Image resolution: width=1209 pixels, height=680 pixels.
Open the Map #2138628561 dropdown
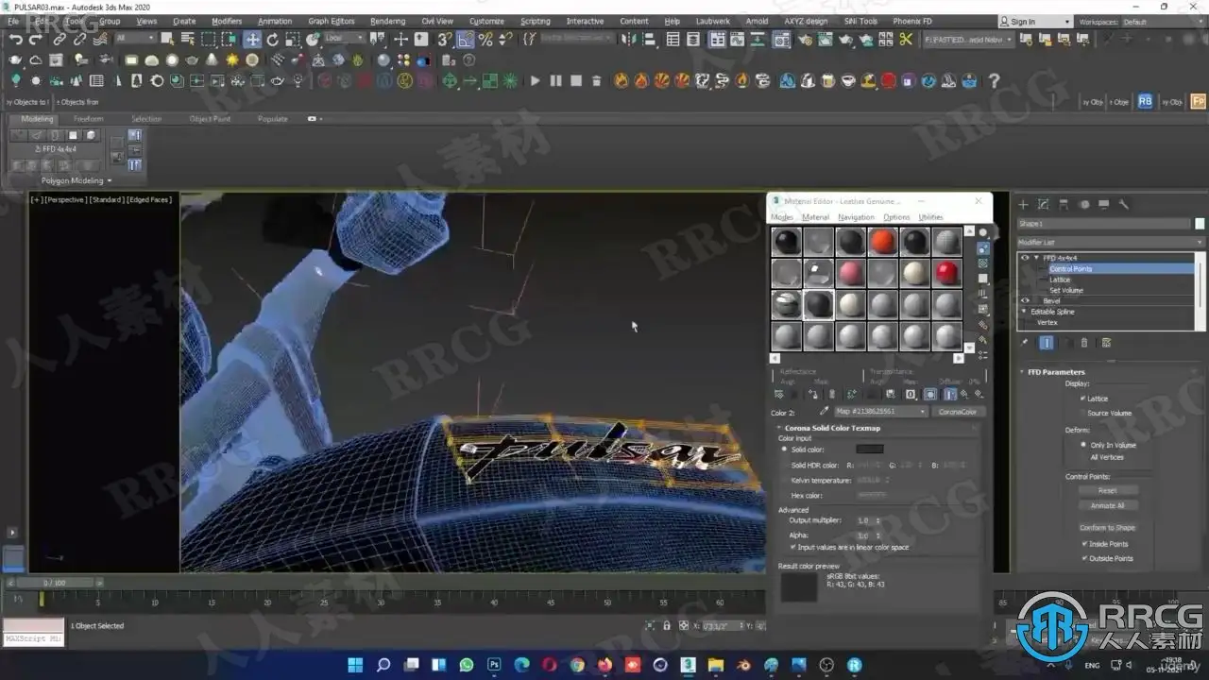880,412
